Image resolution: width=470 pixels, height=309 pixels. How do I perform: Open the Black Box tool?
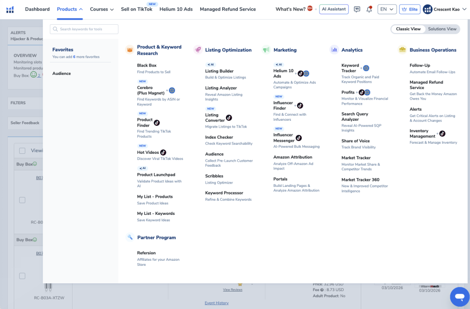coord(147,66)
